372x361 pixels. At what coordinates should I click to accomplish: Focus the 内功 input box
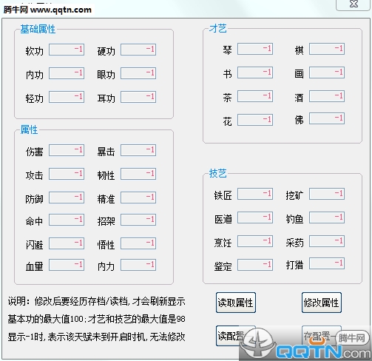67,73
